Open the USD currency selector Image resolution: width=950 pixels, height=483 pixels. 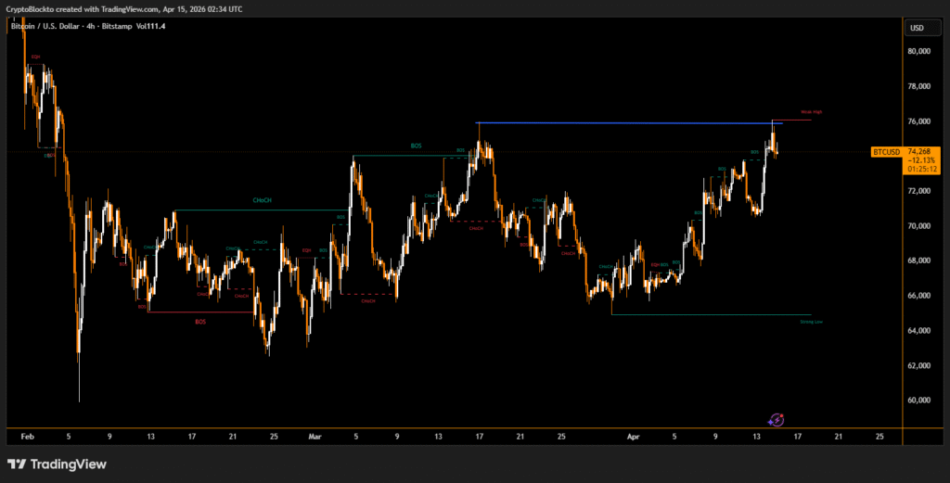pyautogui.click(x=917, y=28)
